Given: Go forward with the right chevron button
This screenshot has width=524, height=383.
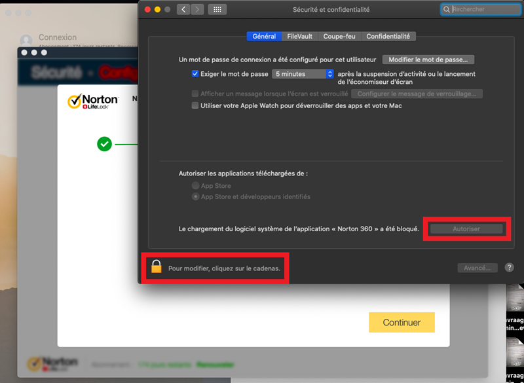Looking at the screenshot, I should 197,9.
